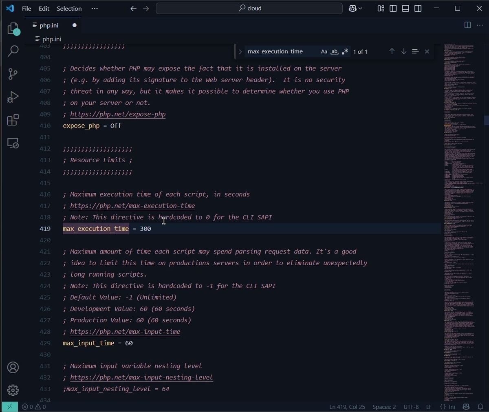Viewport: 489px width, 412px height.
Task: Open the Source Control view
Action: point(13,74)
